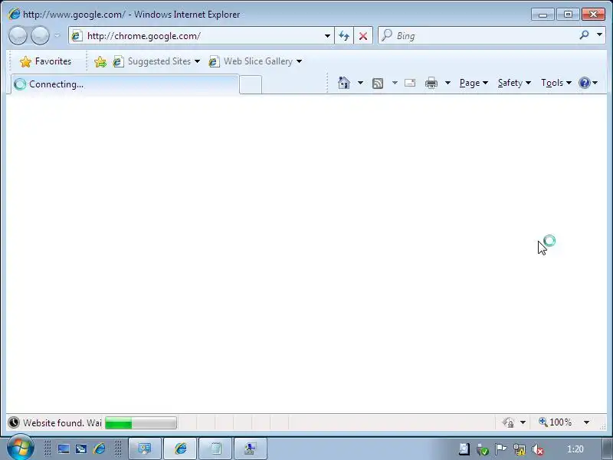Click the muted volume speaker tray icon
The width and height of the screenshot is (613, 460).
pos(538,449)
